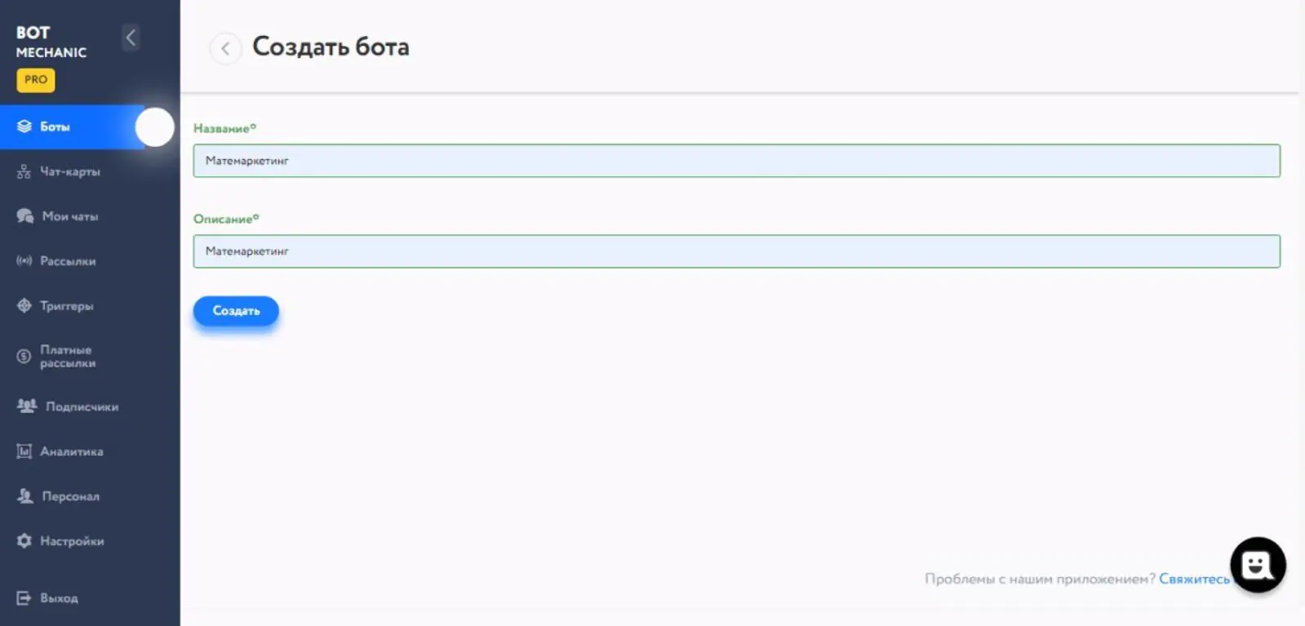Click the dollar coin icon for Платные рассылки
Image resolution: width=1305 pixels, height=626 pixels.
coord(24,357)
